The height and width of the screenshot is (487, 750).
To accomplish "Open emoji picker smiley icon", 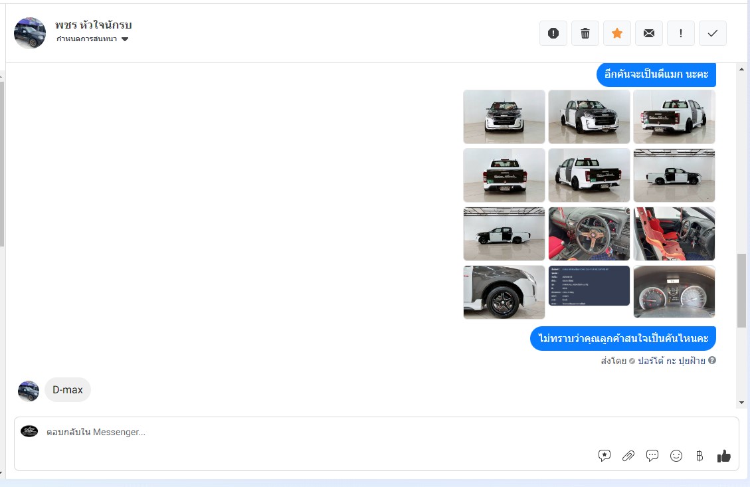I will 676,456.
